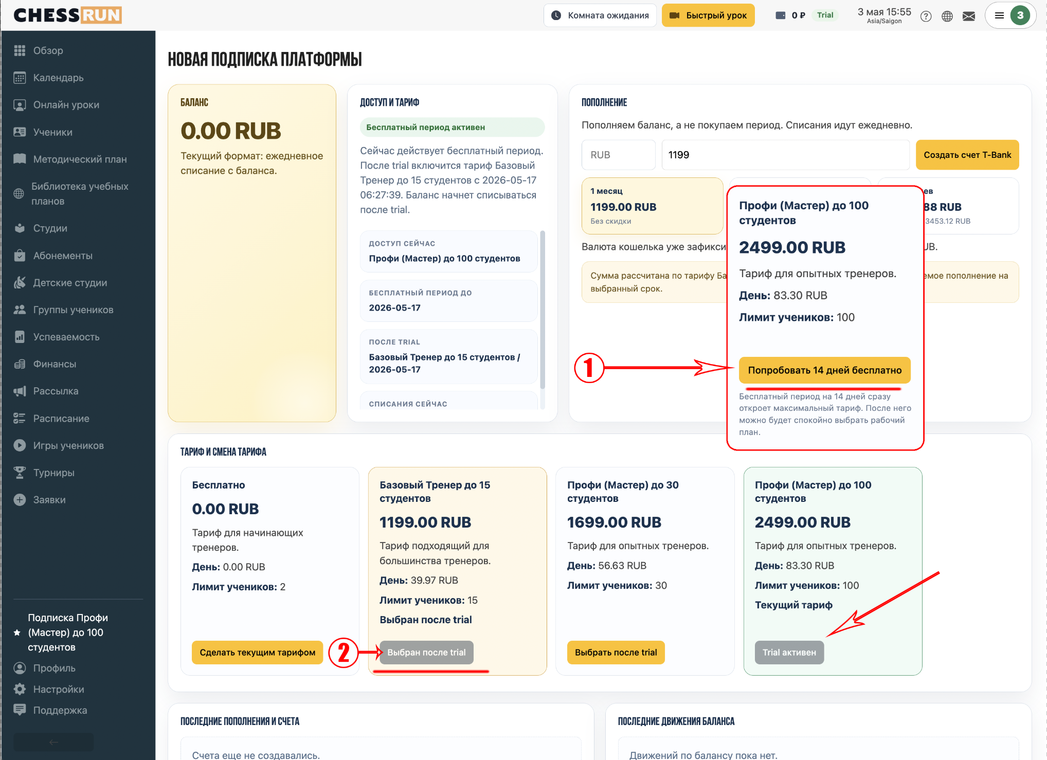Click Выбрать после trial for 30 students plan

click(x=616, y=653)
